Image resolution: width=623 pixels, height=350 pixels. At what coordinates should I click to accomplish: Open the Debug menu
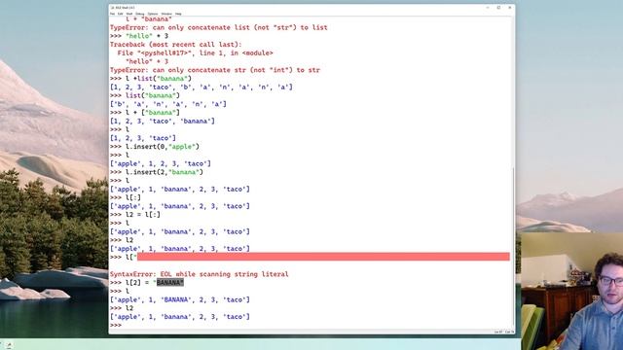[140, 14]
